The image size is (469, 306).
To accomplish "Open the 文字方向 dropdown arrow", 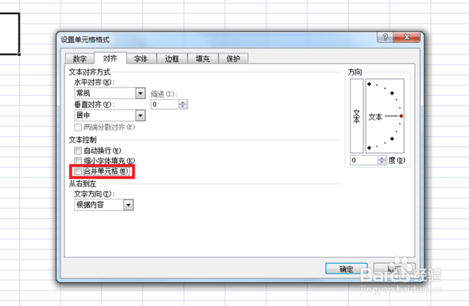I will point(129,205).
